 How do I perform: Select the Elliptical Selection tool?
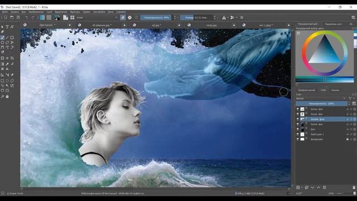coord(7,80)
